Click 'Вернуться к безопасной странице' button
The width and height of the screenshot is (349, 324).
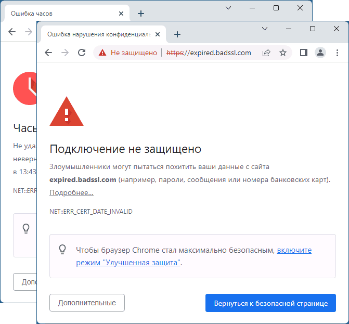pos(270,303)
